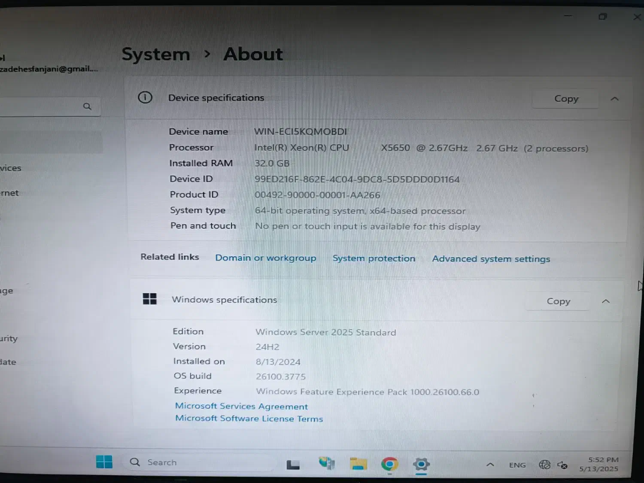
Task: Click the Installed RAM value 32.0 GB
Action: 272,163
